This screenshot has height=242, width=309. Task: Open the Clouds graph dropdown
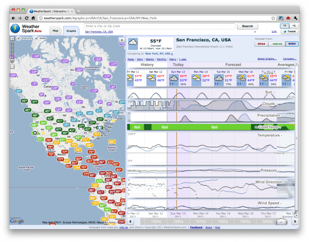pyautogui.click(x=276, y=104)
